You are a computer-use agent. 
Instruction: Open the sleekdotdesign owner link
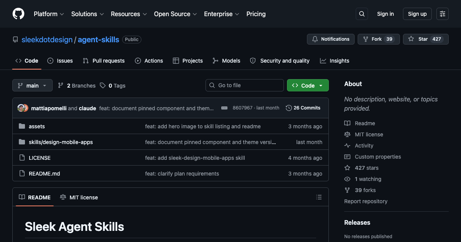[47, 40]
